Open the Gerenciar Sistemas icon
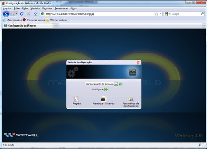The width and height of the screenshot is (208, 149). click(x=104, y=101)
